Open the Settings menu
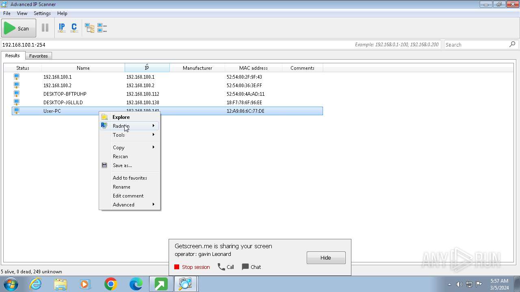Image resolution: width=520 pixels, height=292 pixels. tap(42, 13)
